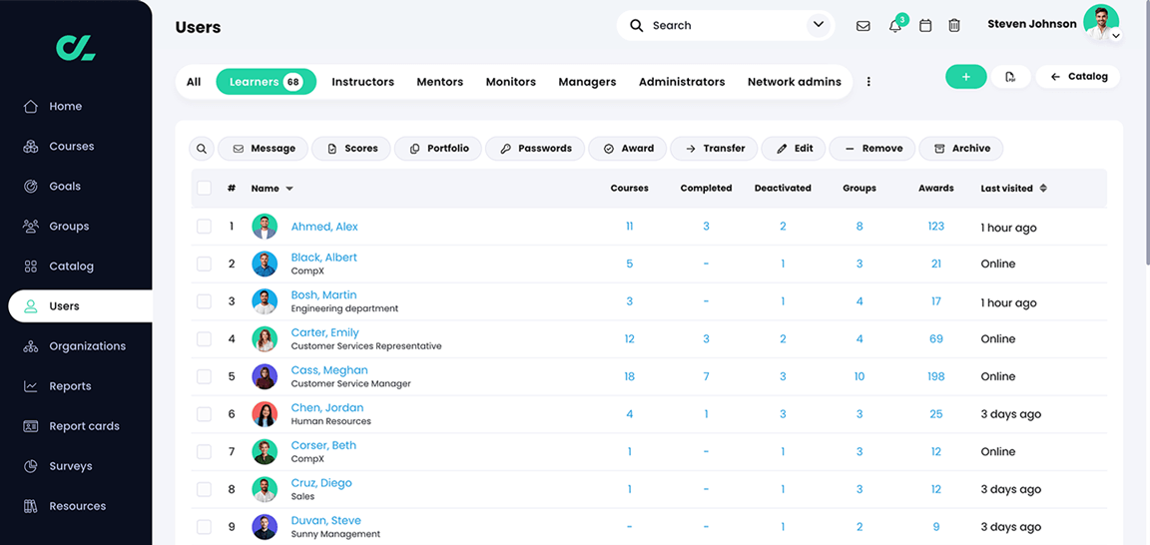1150x545 pixels.
Task: Open the Courses sidebar icon
Action: point(30,147)
